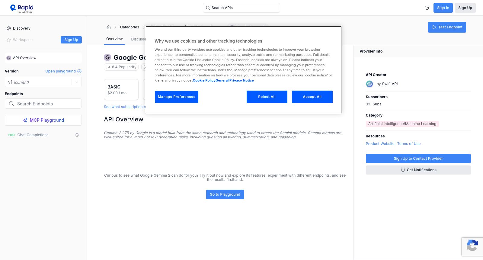
Task: Click the MCP Playground sparkle icon
Action: pyautogui.click(x=25, y=120)
